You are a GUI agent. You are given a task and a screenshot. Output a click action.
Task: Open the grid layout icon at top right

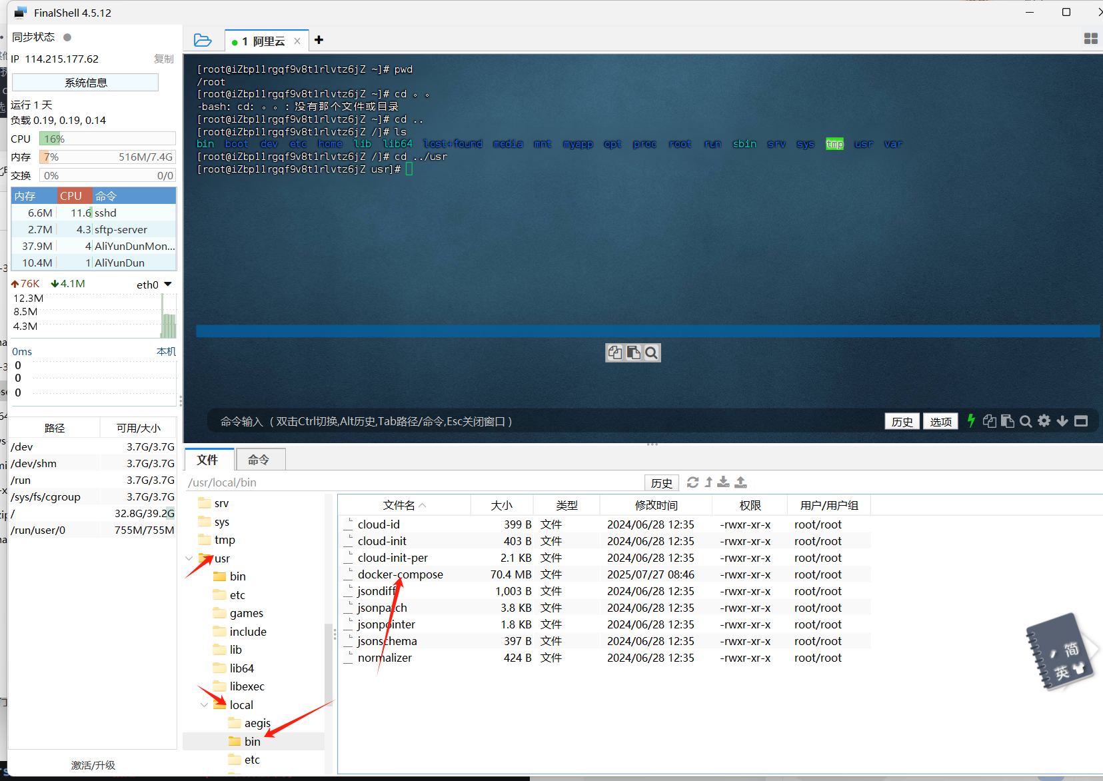[x=1090, y=39]
